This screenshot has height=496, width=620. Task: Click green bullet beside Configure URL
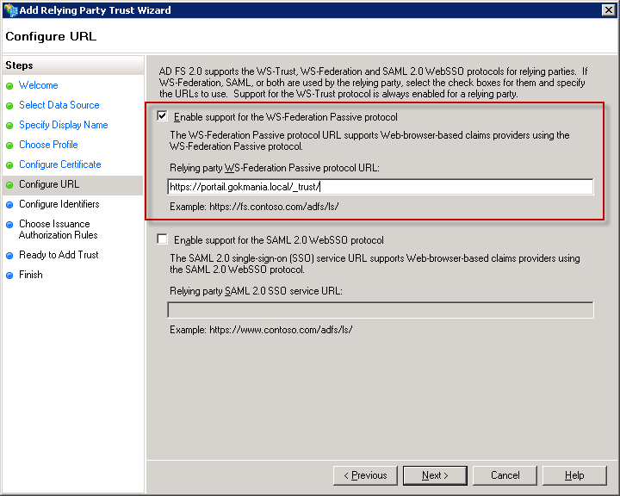9,185
